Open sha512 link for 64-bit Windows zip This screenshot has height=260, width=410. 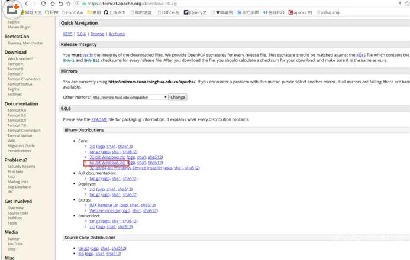[155, 162]
